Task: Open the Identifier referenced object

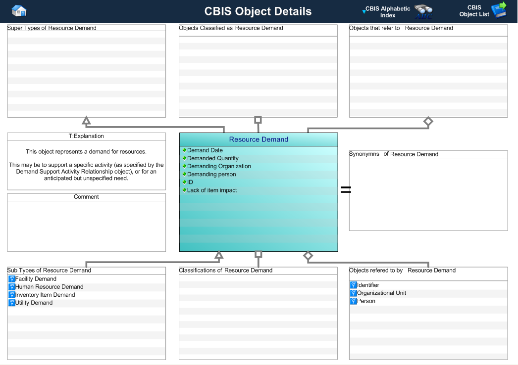Action: pyautogui.click(x=368, y=285)
